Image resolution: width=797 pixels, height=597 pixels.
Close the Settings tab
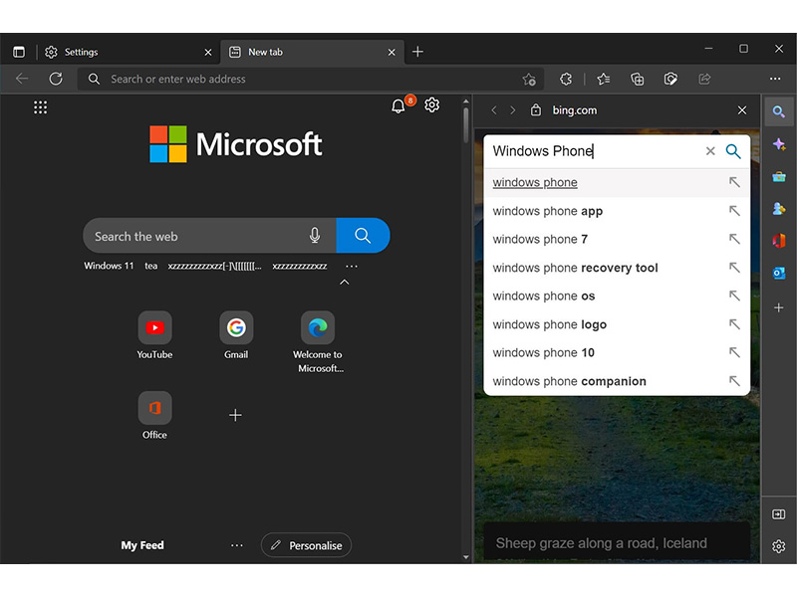208,53
